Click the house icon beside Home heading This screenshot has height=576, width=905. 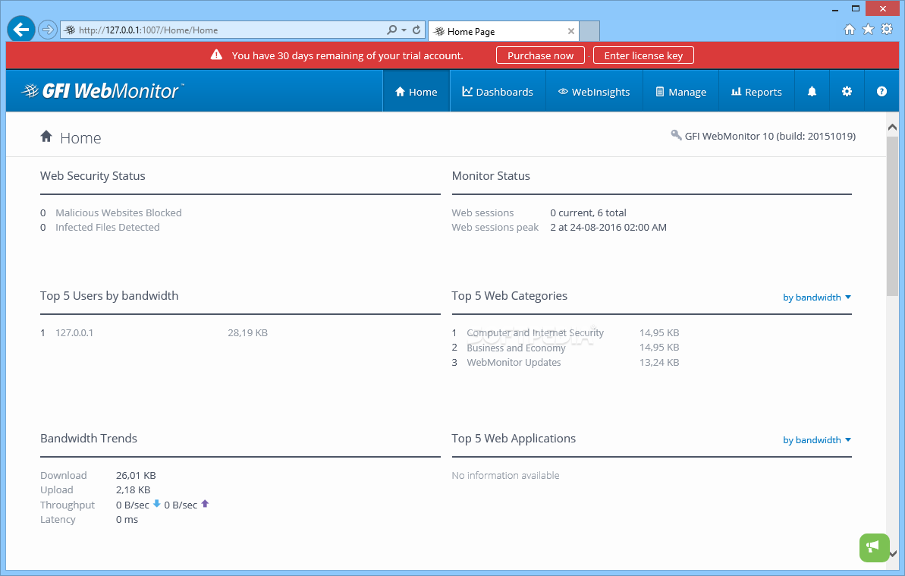tap(46, 136)
